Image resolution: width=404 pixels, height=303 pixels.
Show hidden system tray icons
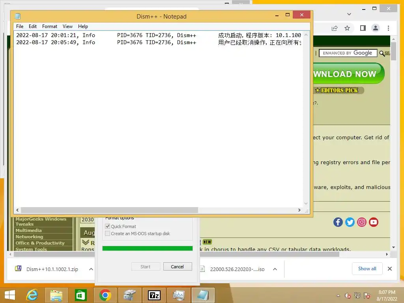click(338, 296)
